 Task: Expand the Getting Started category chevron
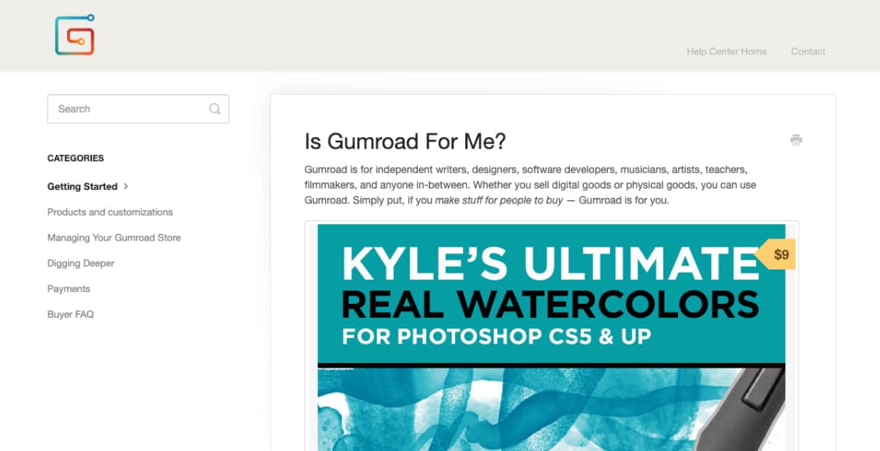125,187
